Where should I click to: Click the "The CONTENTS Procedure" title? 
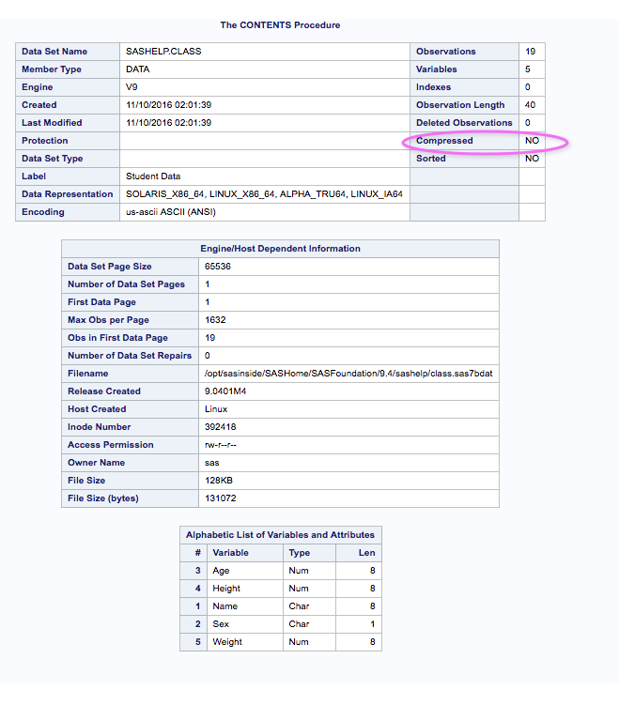[280, 24]
